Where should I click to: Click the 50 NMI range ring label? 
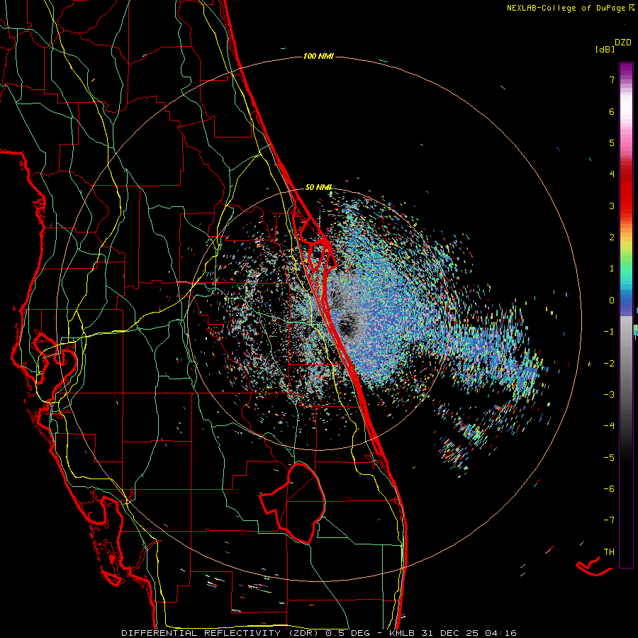(318, 187)
